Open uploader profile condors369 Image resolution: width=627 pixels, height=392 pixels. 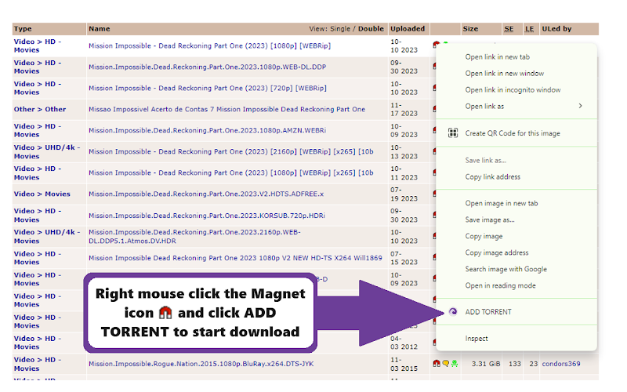click(560, 364)
